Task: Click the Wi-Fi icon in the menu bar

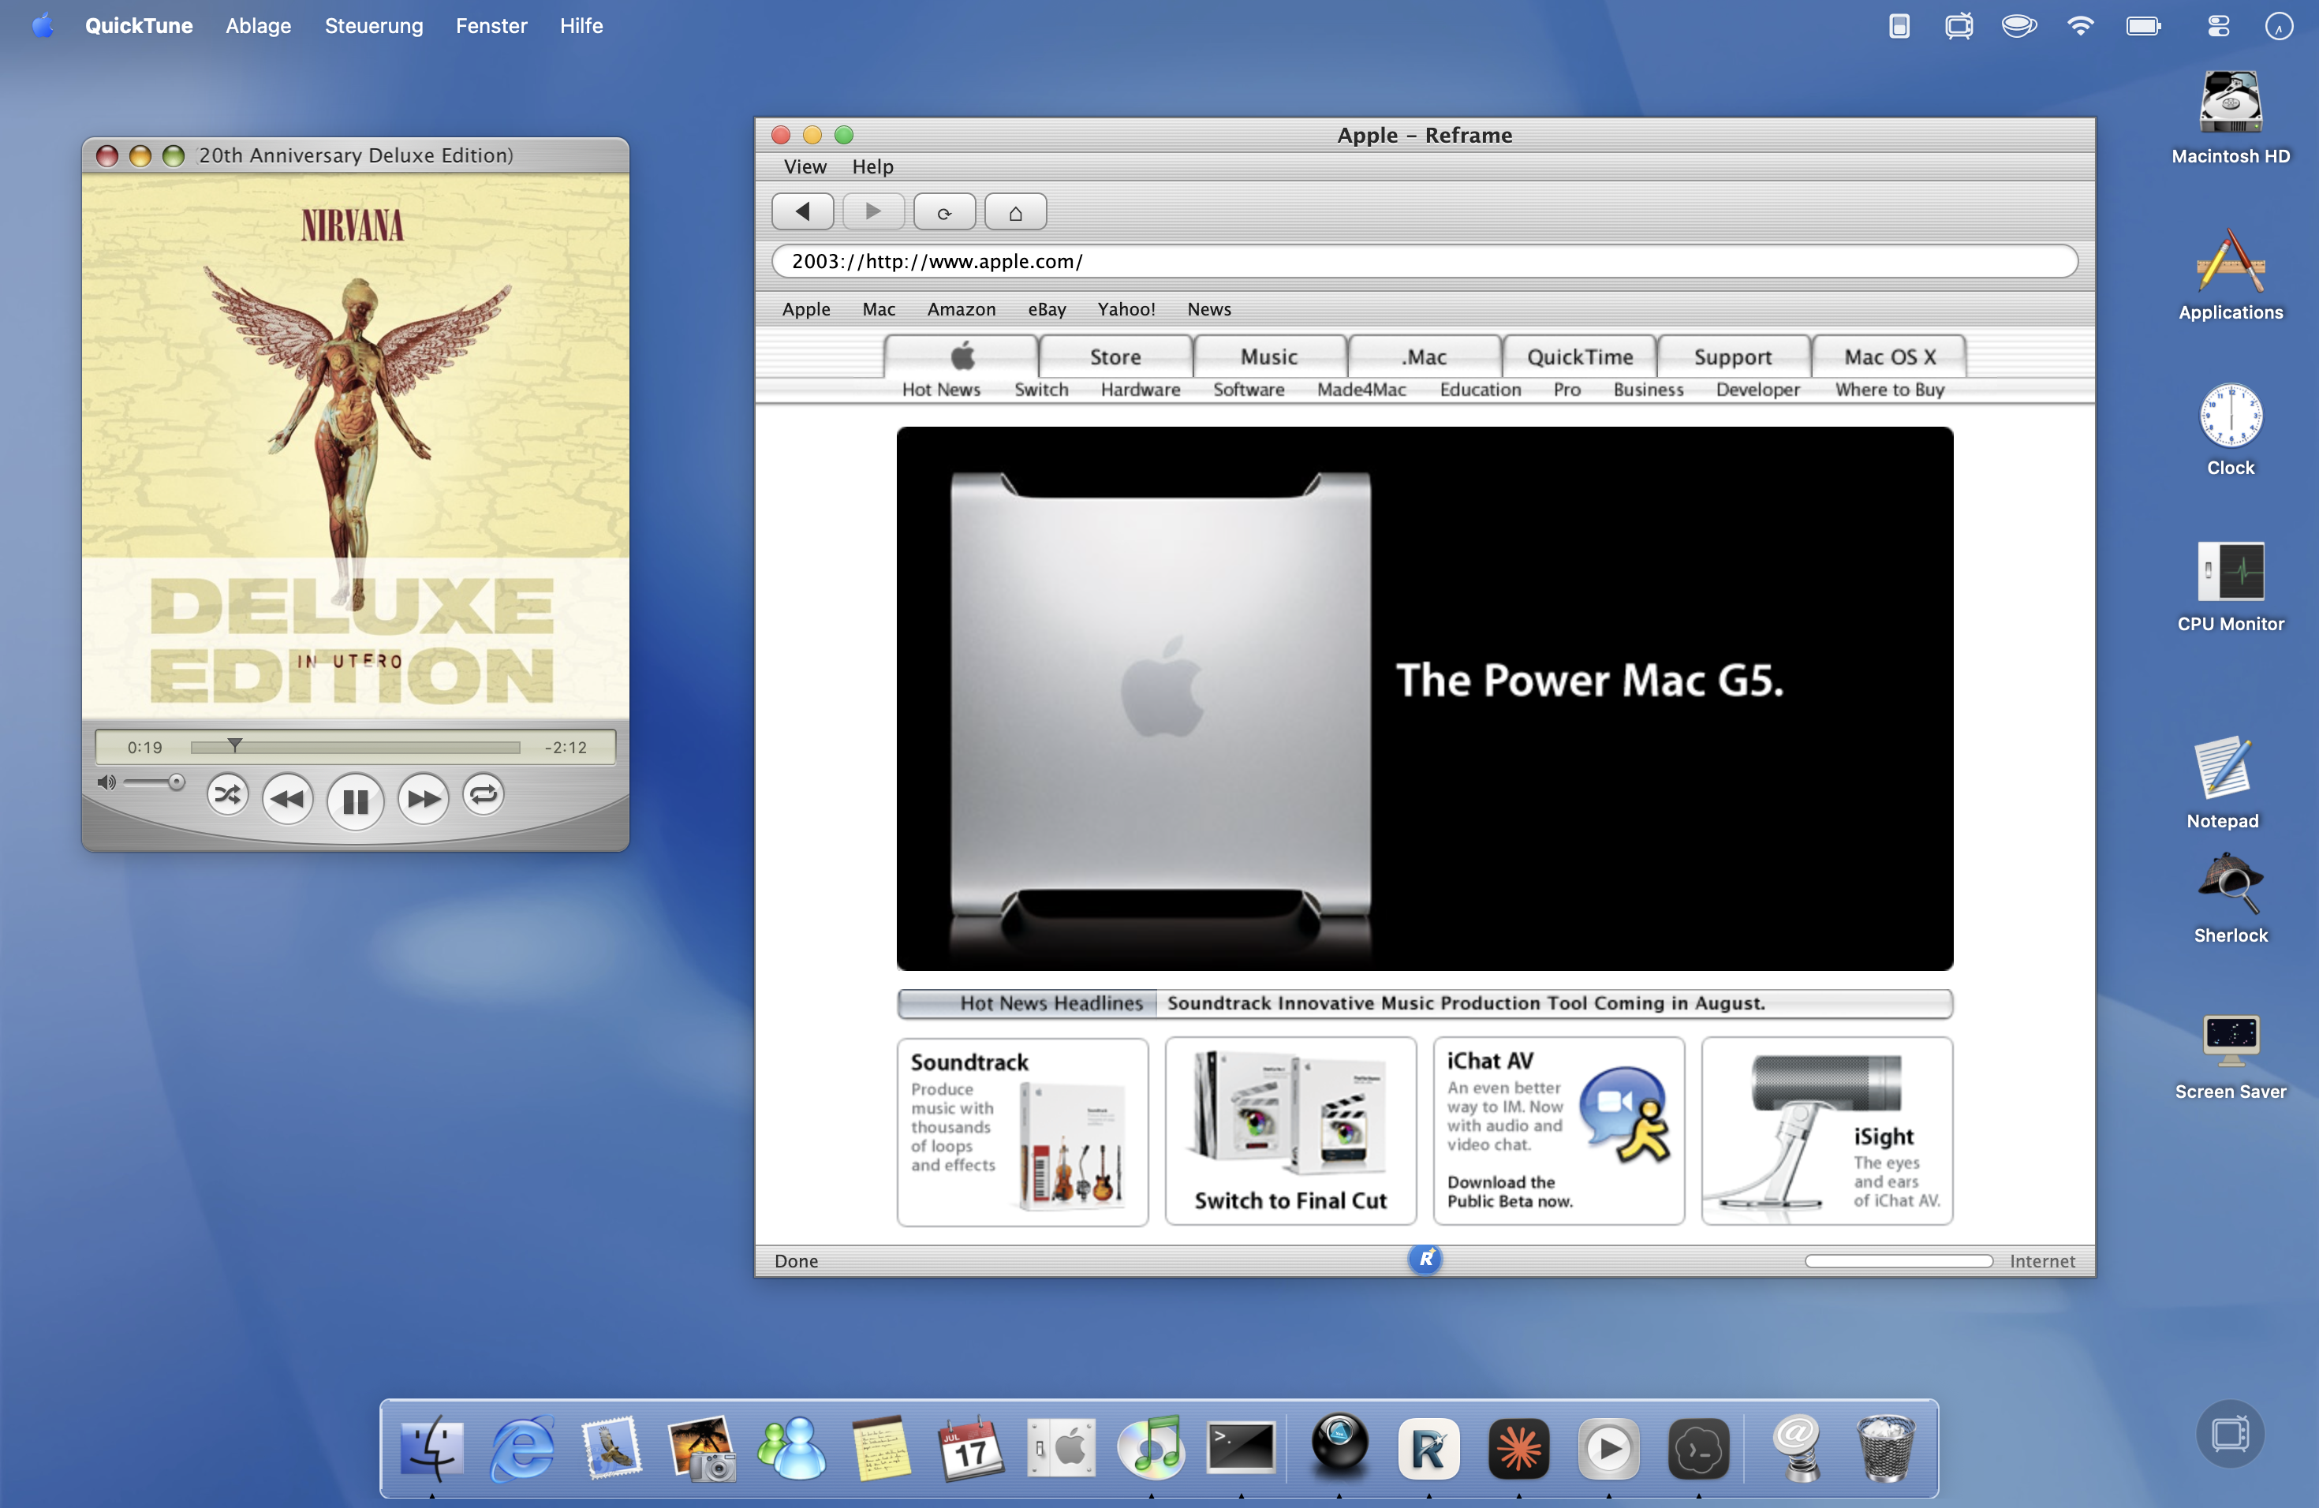Action: click(x=2079, y=25)
